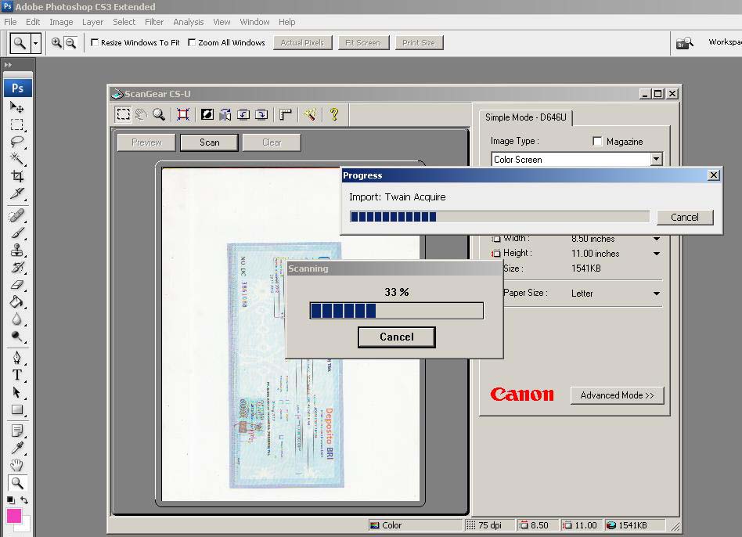Image resolution: width=742 pixels, height=537 pixels.
Task: Select the Zoom tool in ScanGear toolbar
Action: 159,114
